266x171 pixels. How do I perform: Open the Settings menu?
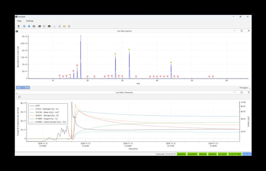coord(30,21)
